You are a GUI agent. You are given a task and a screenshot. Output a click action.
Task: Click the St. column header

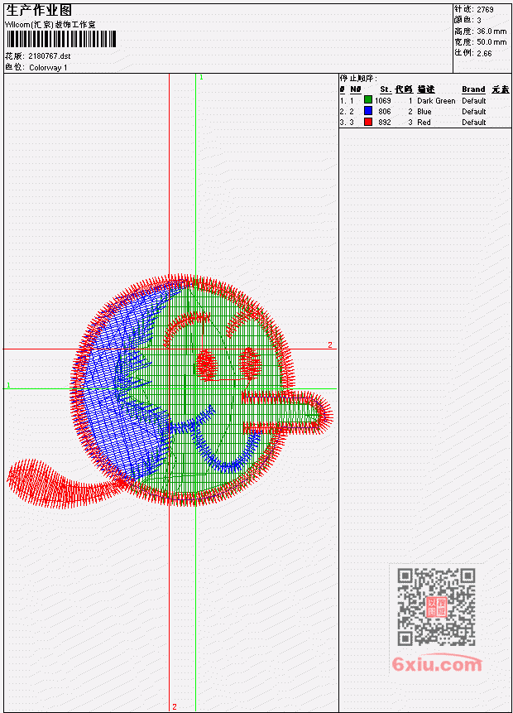tap(385, 89)
